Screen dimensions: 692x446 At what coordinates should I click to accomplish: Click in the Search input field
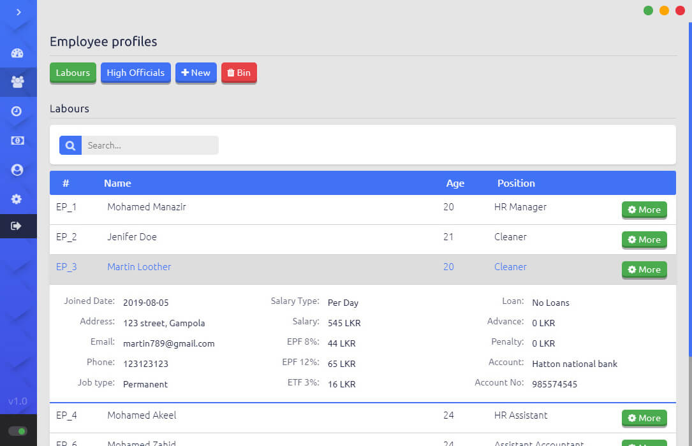(x=150, y=145)
